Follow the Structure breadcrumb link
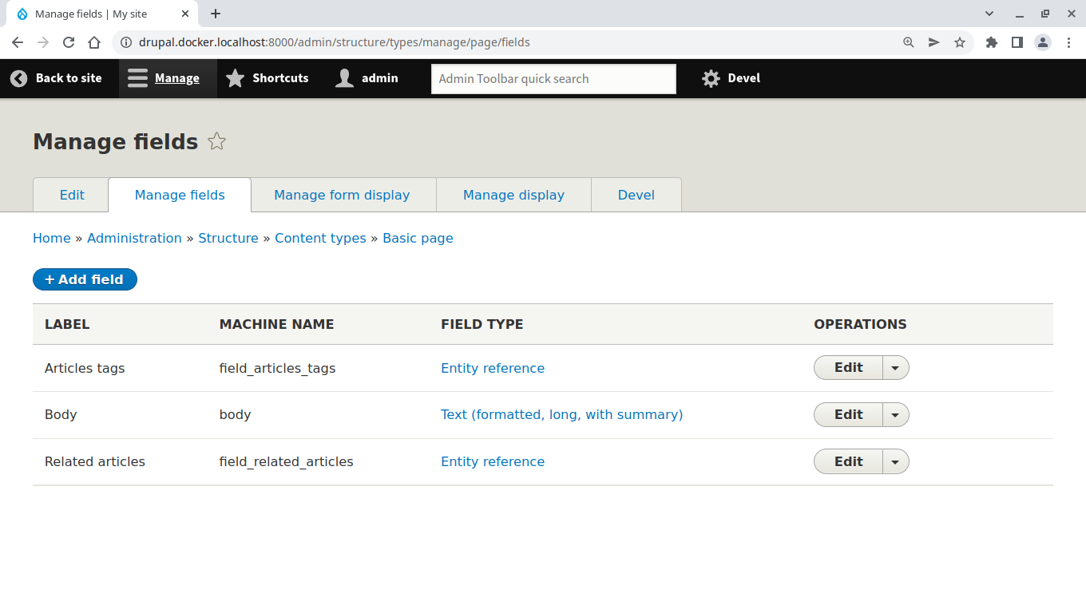The image size is (1086, 613). pyautogui.click(x=228, y=238)
